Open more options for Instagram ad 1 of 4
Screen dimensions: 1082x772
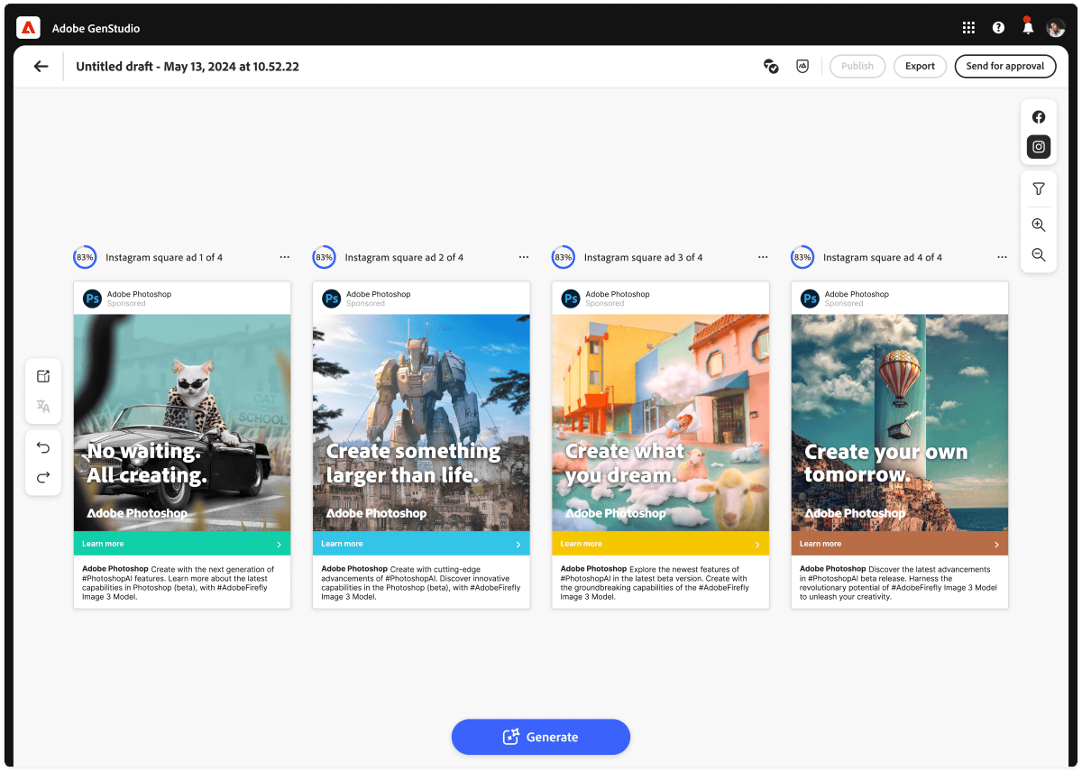(285, 257)
